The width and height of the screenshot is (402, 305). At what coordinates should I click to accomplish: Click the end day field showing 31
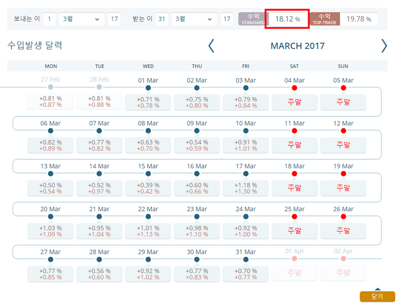pos(163,19)
